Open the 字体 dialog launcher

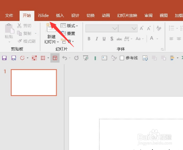tap(162, 49)
